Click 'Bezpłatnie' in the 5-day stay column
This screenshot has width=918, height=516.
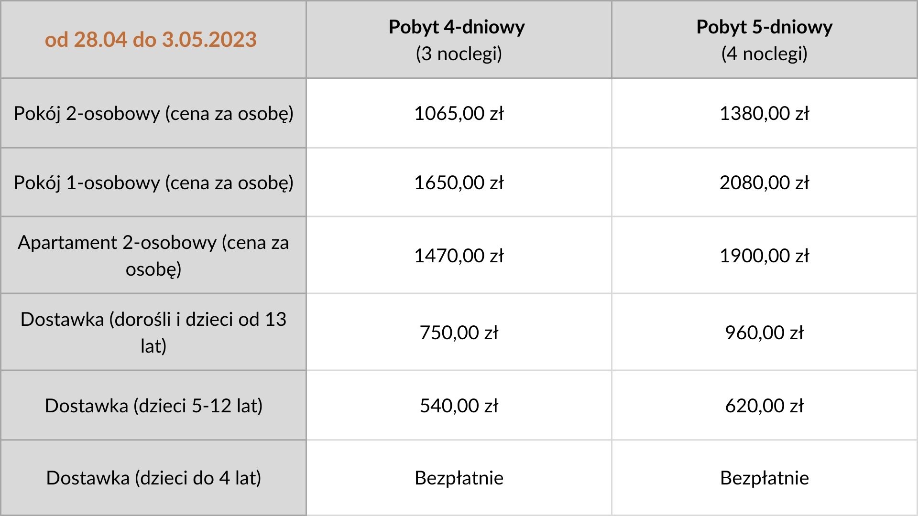pyautogui.click(x=765, y=478)
